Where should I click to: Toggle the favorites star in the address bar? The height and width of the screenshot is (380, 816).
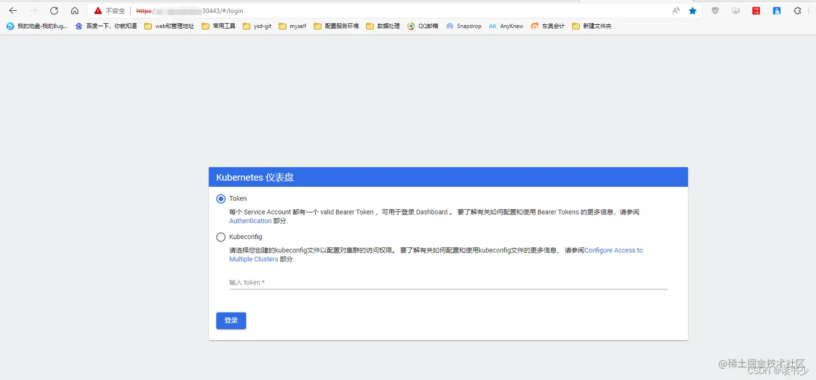point(693,10)
